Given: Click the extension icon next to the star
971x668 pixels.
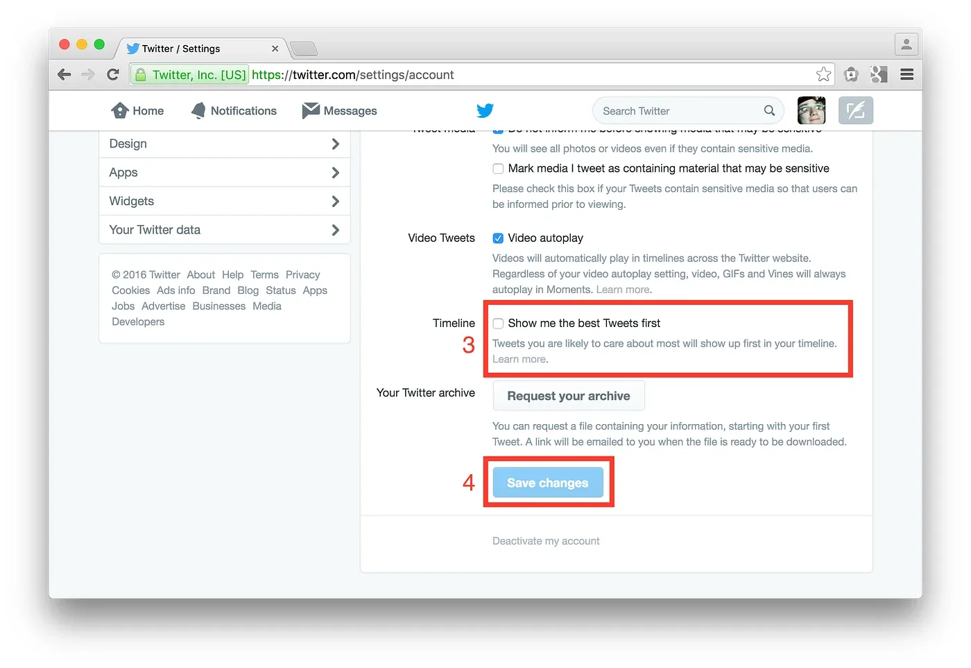Looking at the screenshot, I should (x=851, y=74).
